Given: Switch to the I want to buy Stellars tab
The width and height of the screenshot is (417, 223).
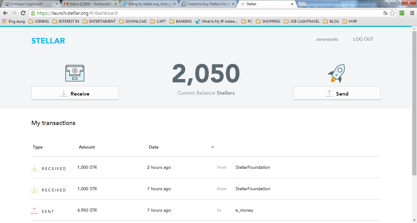Looking at the screenshot, I should pyautogui.click(x=207, y=4).
